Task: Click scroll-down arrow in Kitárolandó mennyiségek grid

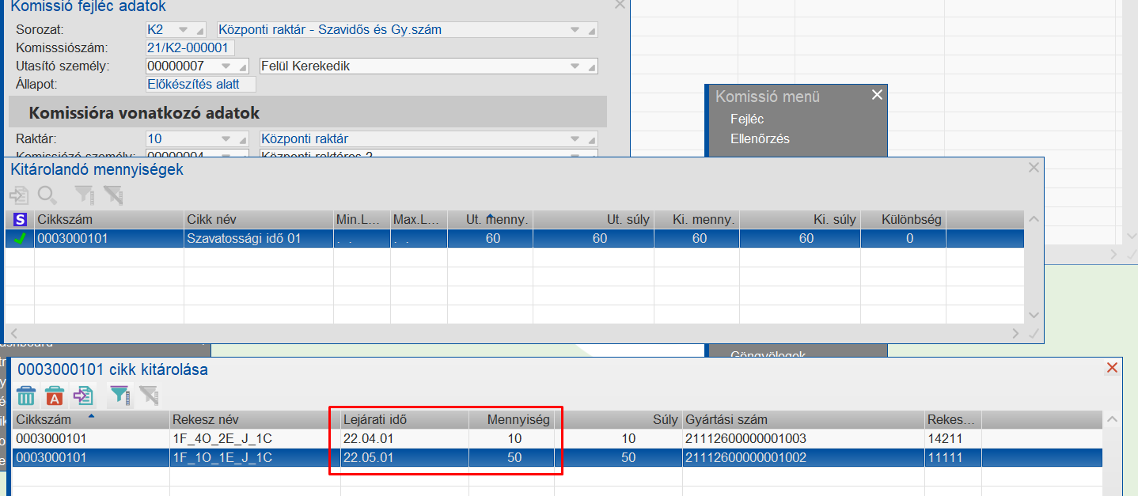Action: pyautogui.click(x=1033, y=315)
